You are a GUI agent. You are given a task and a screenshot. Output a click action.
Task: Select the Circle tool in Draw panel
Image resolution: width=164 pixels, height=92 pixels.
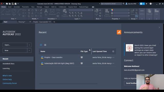(14, 12)
